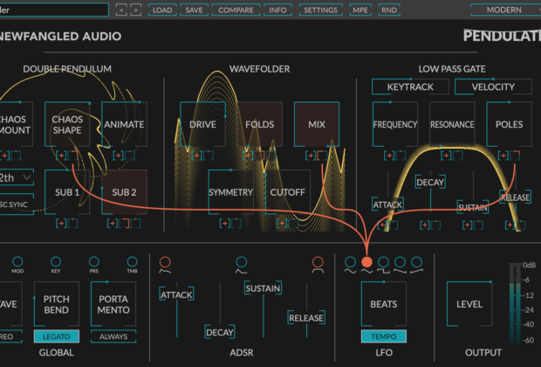Go to the next preset with the > arrow
Screen dimensions: 541x367
(x=136, y=10)
